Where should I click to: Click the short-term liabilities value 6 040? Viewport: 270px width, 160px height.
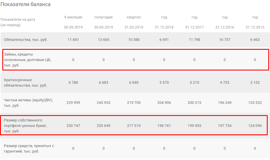pos(134,83)
